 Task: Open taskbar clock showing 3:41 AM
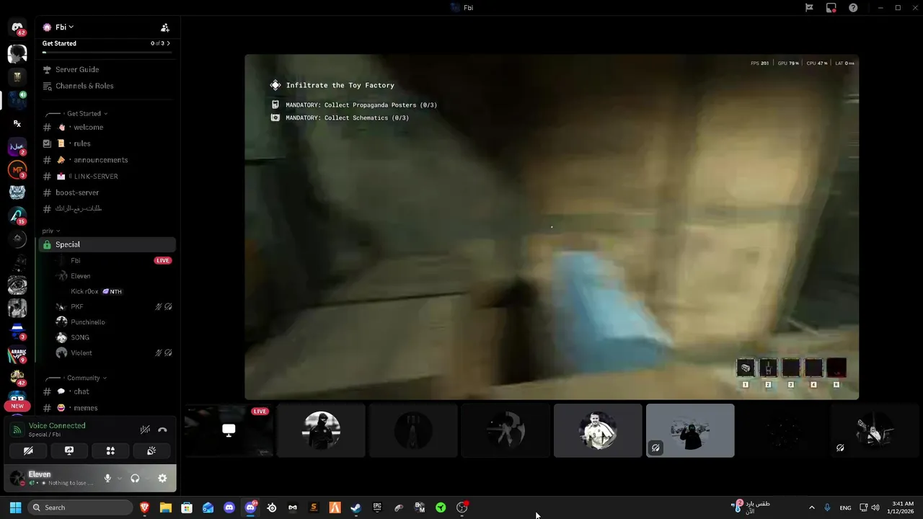[902, 507]
